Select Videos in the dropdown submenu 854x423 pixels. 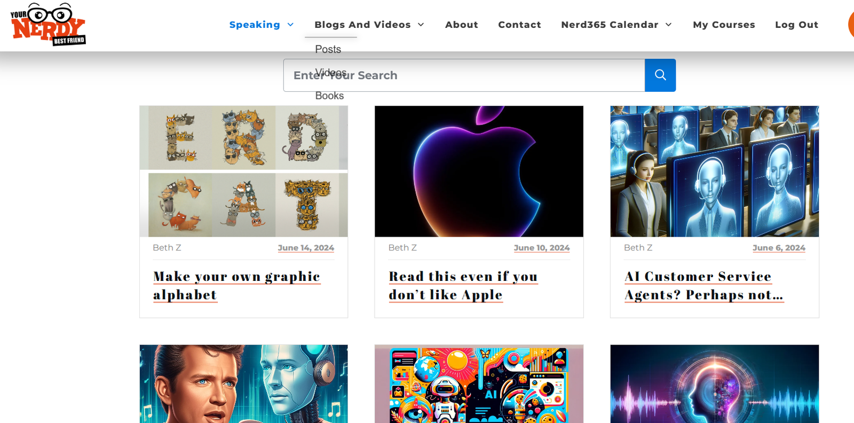[331, 72]
